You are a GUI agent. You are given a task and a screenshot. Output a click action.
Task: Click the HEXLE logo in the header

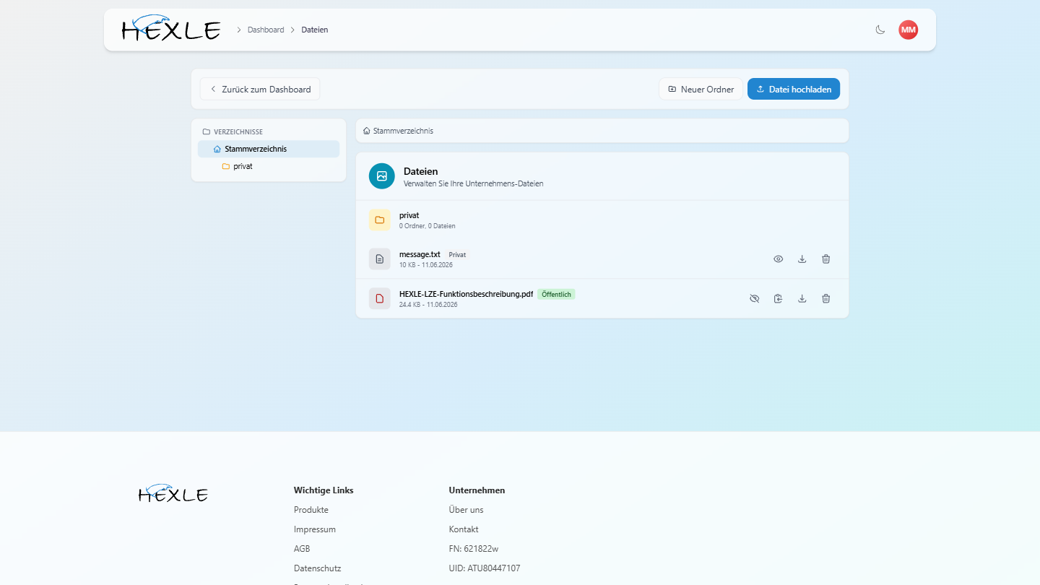(171, 29)
